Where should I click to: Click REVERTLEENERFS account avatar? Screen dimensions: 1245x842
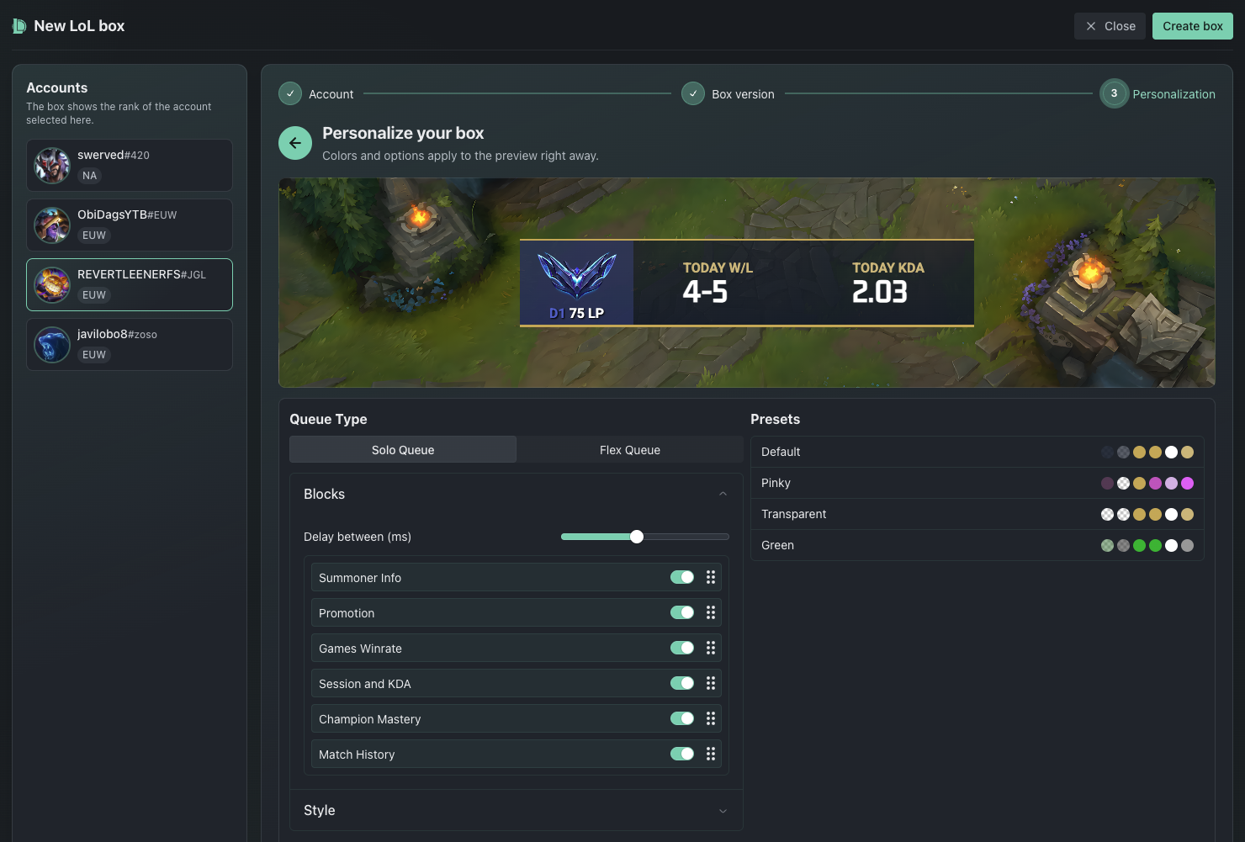click(52, 285)
